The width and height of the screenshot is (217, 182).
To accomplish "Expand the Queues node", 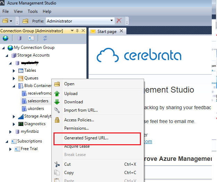I will tap(14, 78).
